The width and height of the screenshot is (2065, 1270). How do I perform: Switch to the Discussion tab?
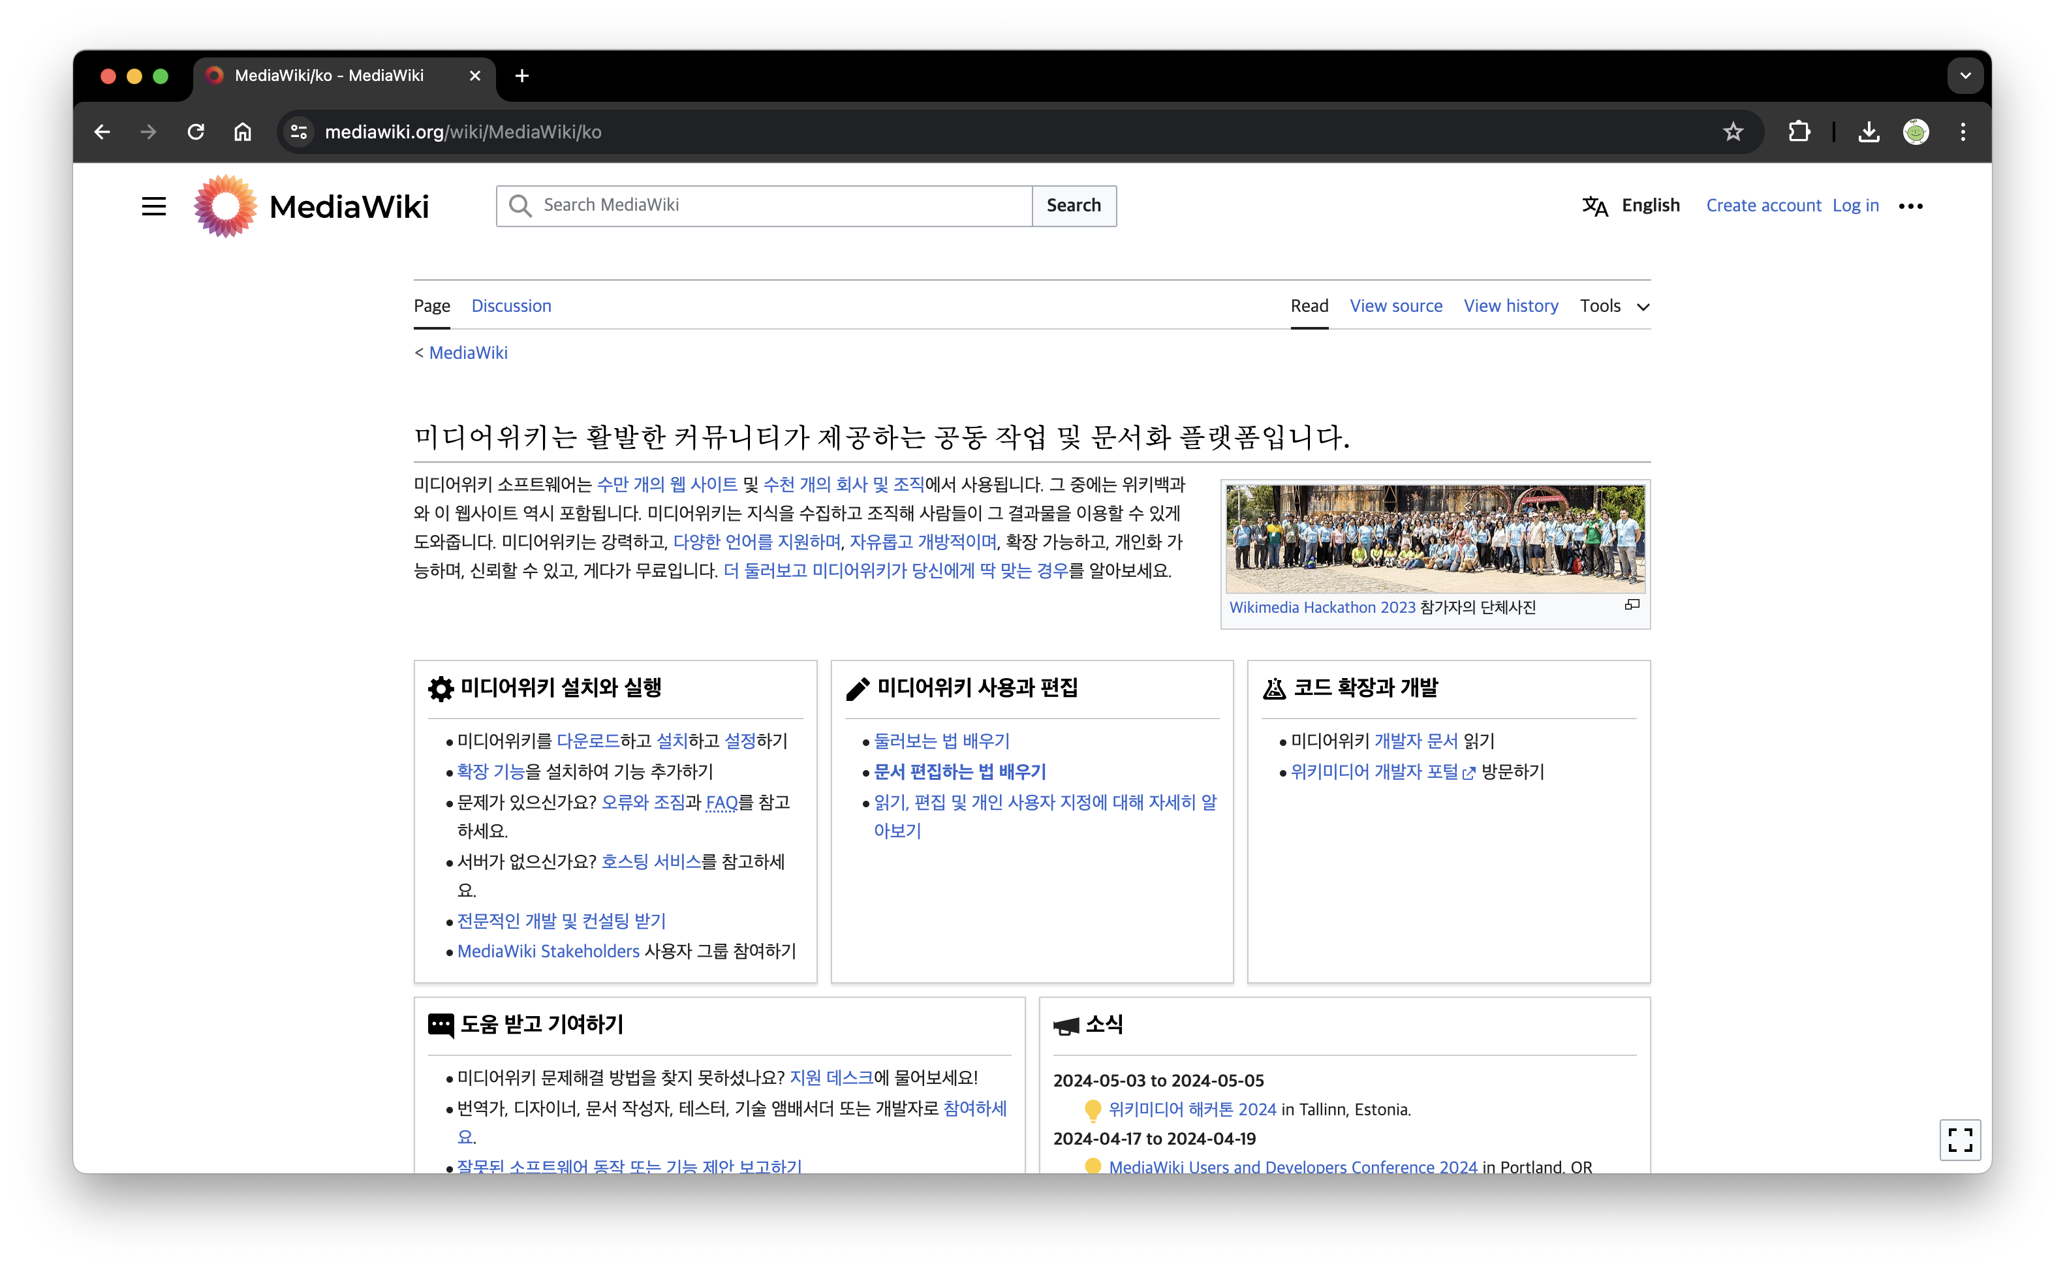tap(512, 305)
